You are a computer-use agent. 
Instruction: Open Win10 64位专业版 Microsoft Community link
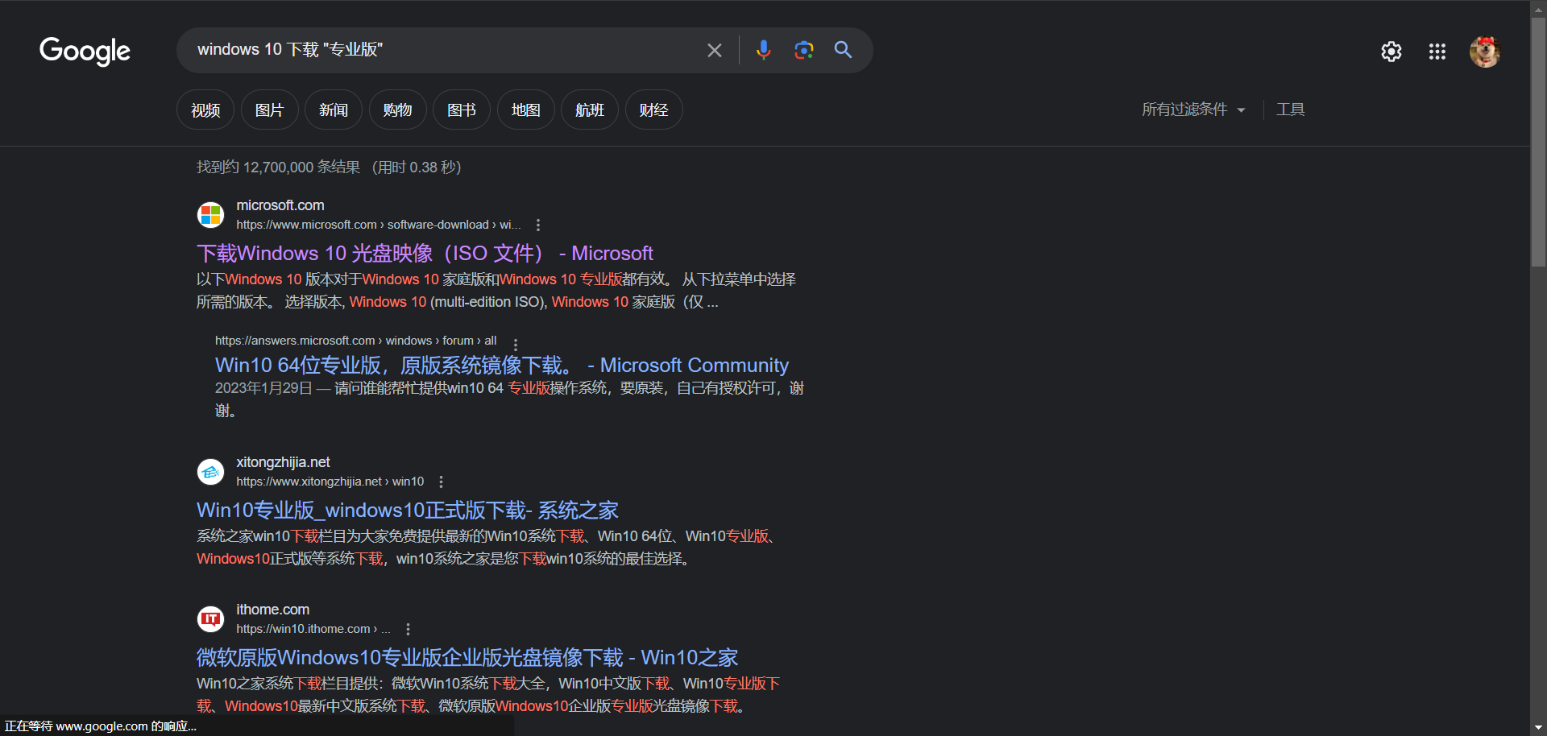point(501,366)
